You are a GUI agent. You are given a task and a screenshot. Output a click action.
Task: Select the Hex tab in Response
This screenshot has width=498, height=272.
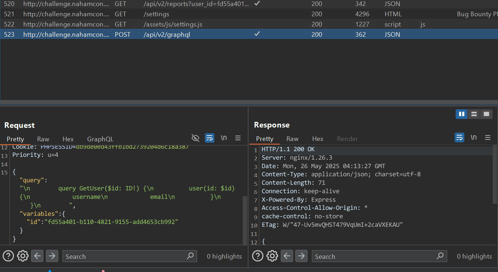coord(318,139)
